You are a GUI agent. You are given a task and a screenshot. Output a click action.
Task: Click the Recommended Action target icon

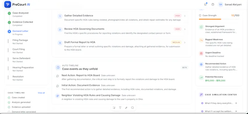click(x=201, y=64)
